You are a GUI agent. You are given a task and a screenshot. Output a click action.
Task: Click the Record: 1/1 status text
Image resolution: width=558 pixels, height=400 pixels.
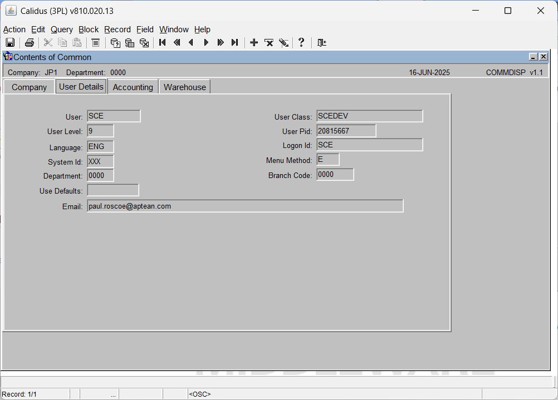pos(19,394)
